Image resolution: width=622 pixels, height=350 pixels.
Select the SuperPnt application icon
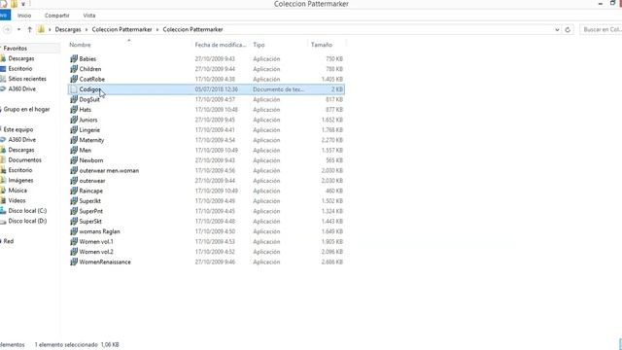point(74,211)
